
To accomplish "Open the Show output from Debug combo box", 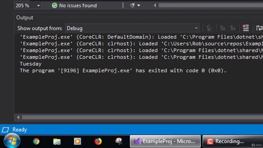I will click(x=132, y=28).
